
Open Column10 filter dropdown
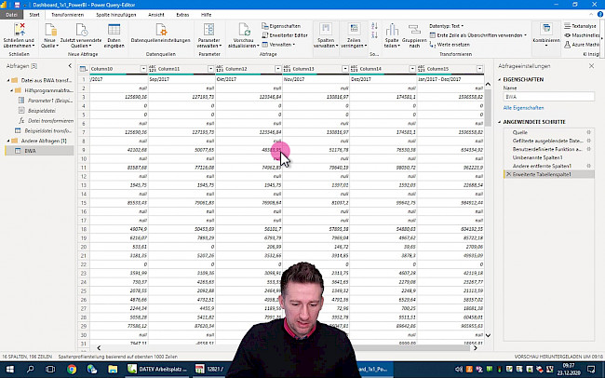coord(142,69)
